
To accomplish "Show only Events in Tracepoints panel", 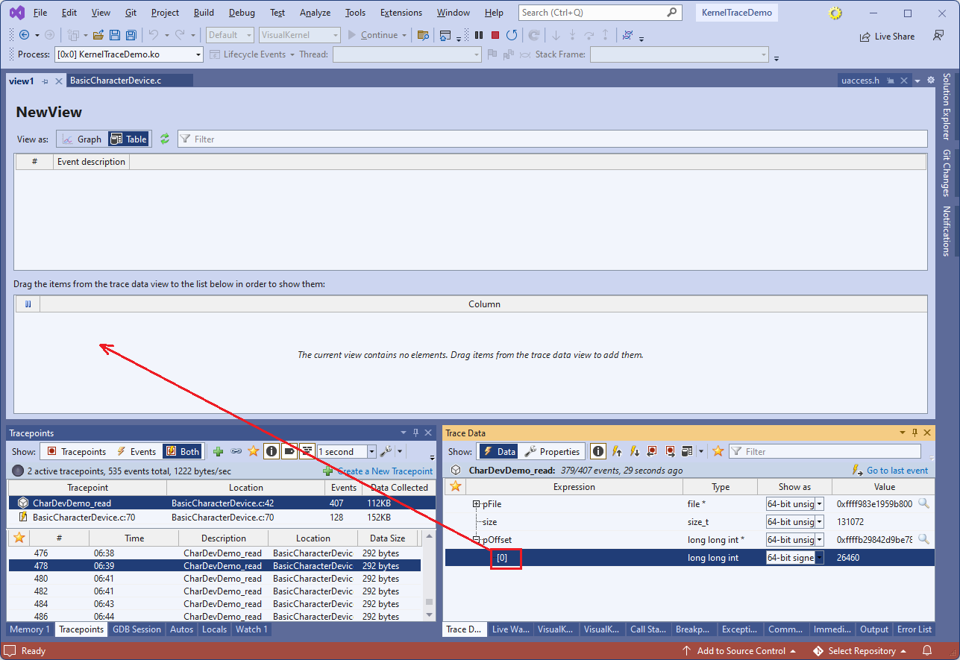I will click(x=136, y=451).
